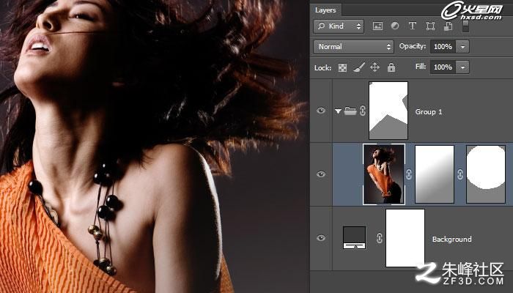513x293 pixels.
Task: Select the Group 1 layer name
Action: pyautogui.click(x=429, y=112)
